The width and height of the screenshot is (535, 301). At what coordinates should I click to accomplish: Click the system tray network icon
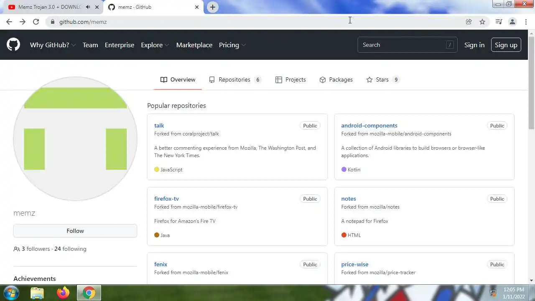(493, 293)
